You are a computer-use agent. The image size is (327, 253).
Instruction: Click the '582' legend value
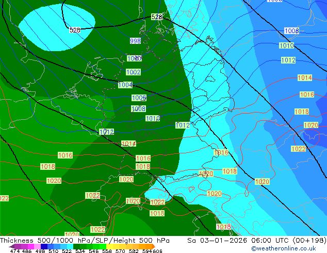click(x=134, y=251)
